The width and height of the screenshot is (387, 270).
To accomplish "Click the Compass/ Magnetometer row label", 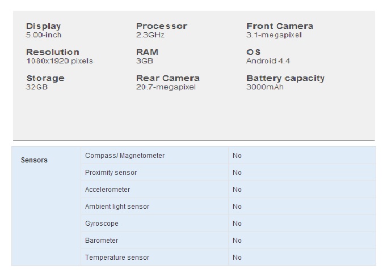I will [x=125, y=156].
